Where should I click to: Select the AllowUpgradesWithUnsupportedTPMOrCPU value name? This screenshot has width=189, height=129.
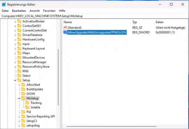[97, 32]
